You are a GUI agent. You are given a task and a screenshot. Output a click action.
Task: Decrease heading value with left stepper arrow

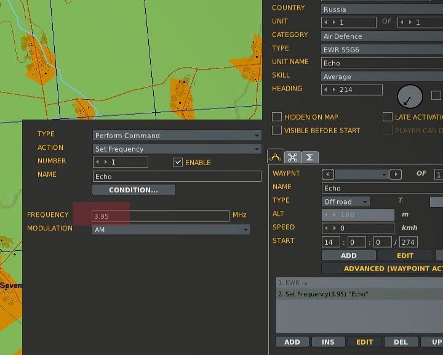pos(326,90)
